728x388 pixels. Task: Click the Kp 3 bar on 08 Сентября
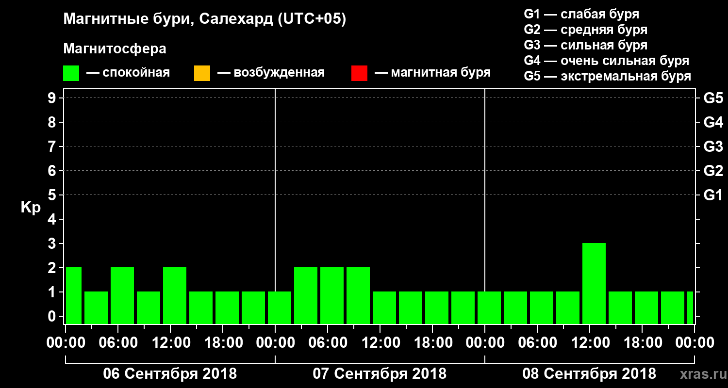pyautogui.click(x=594, y=283)
